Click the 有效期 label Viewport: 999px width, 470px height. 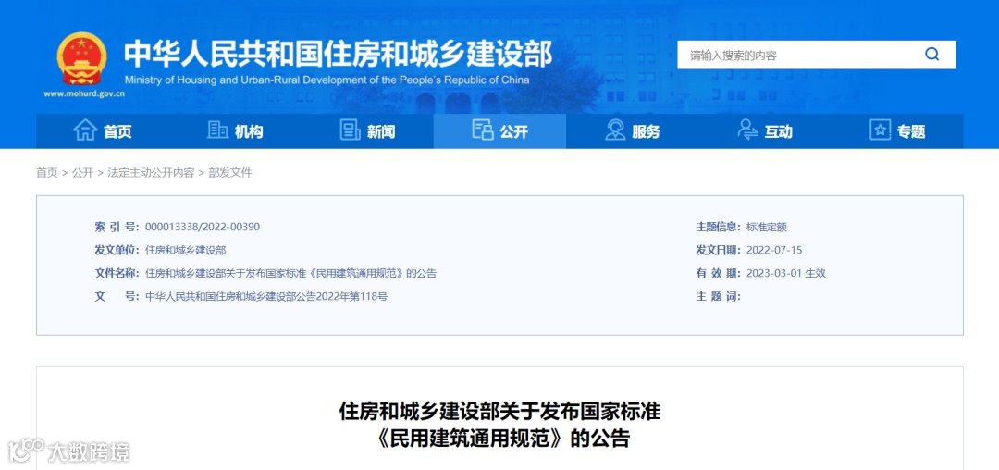[x=719, y=273]
